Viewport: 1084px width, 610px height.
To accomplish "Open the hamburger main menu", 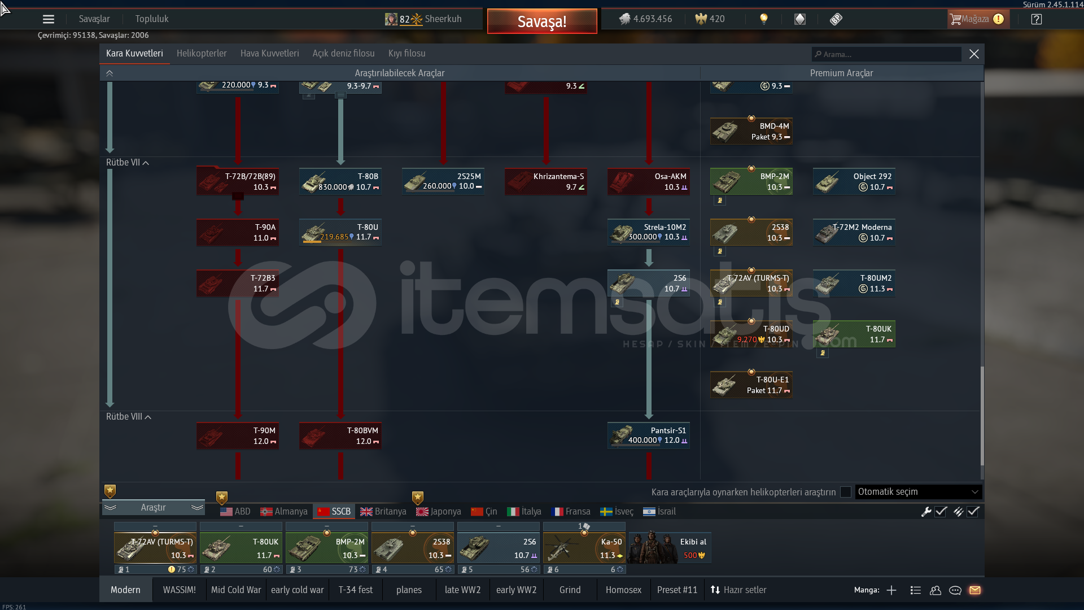I will pos(49,19).
